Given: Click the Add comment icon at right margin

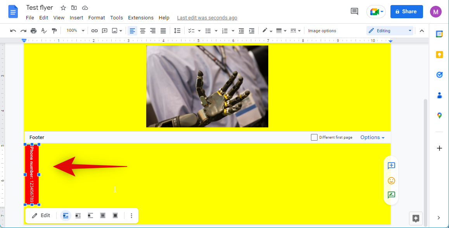Looking at the screenshot, I should [391, 166].
